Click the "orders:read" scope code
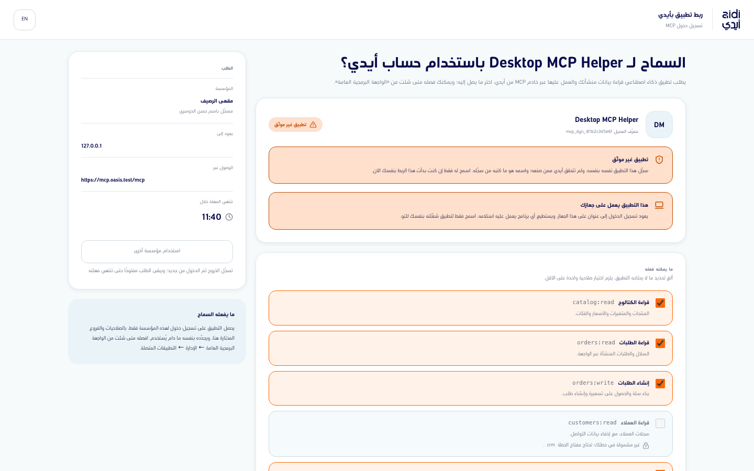754x471 pixels. point(596,343)
